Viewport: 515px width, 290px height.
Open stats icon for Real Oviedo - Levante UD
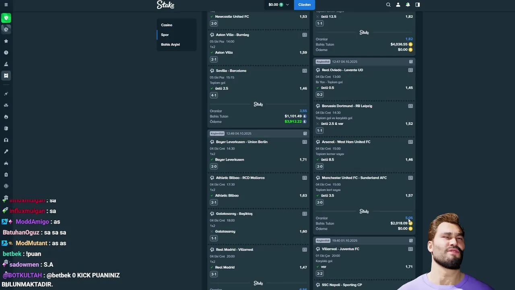(410, 70)
